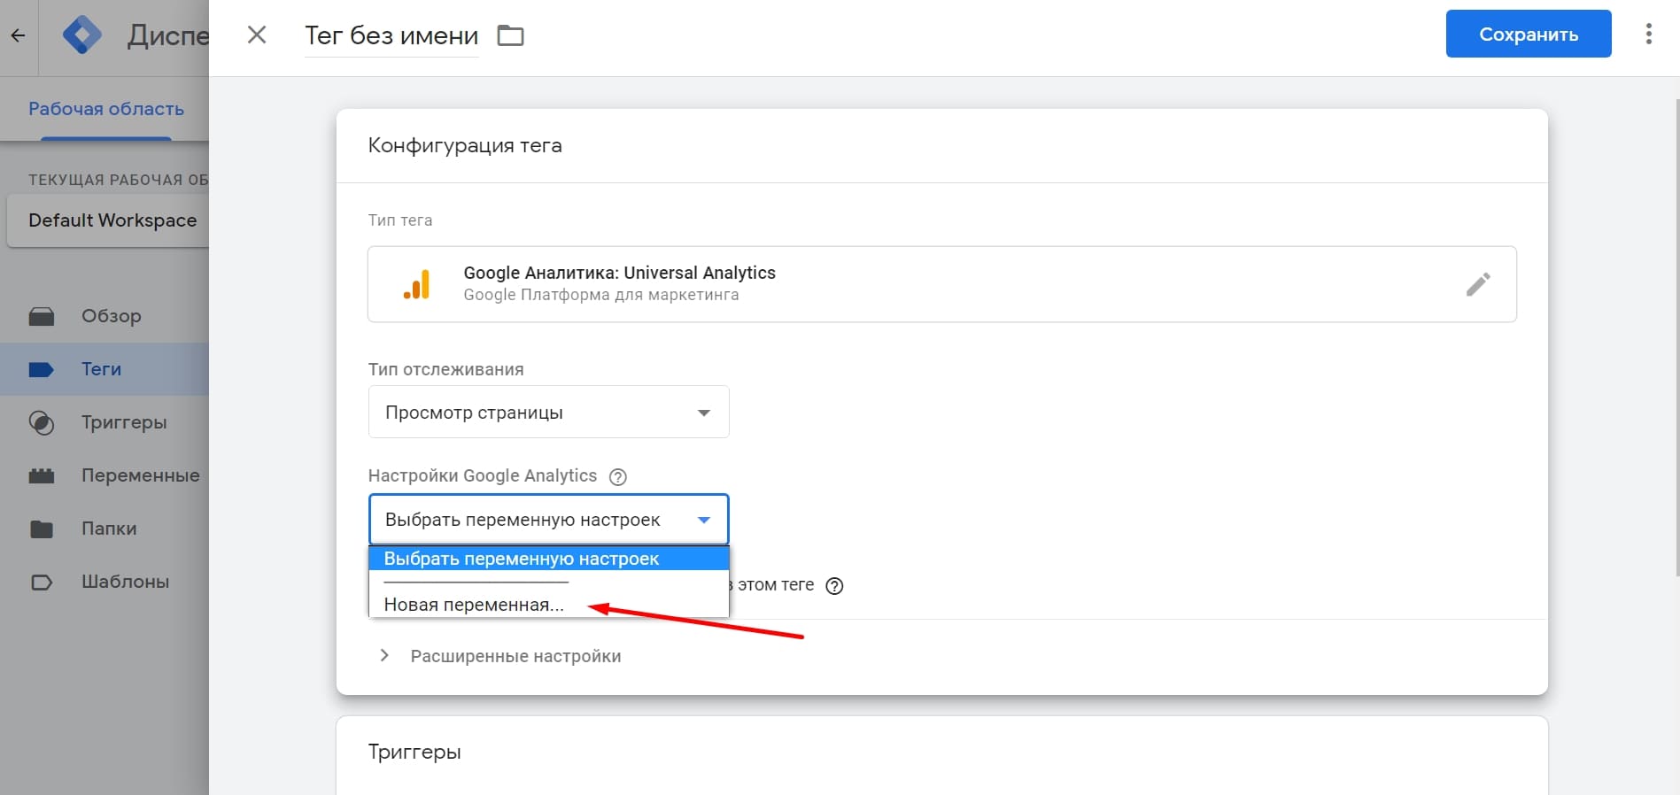Go to the Триггеры section
This screenshot has width=1680, height=795.
pyautogui.click(x=124, y=422)
